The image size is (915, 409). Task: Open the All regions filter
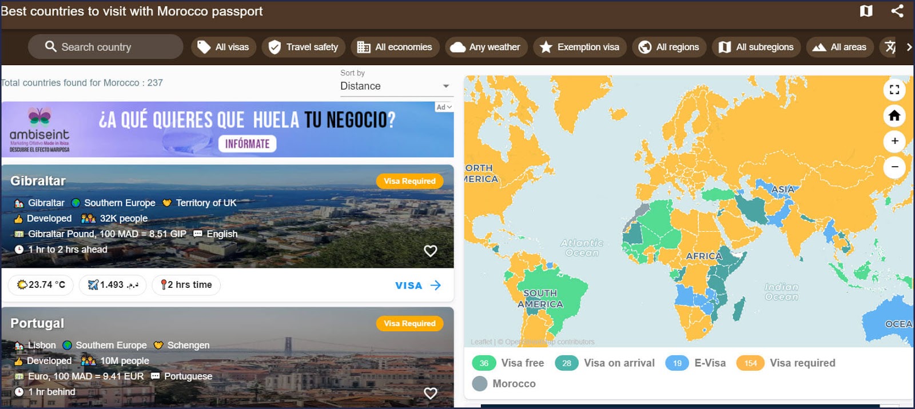coord(669,47)
